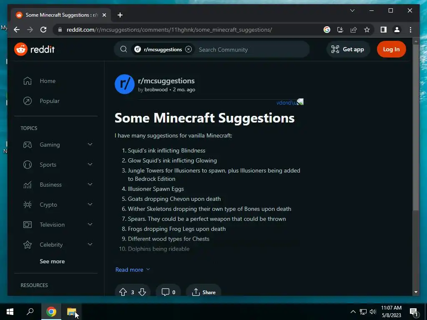Click the search magnifier icon in Reddit

123,49
